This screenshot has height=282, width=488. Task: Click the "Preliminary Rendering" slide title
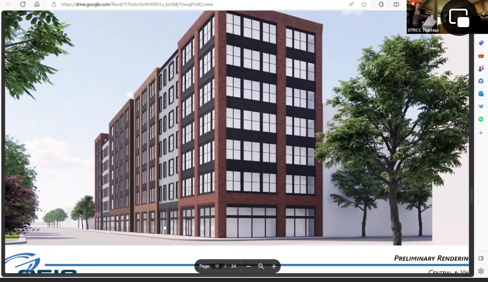point(431,258)
